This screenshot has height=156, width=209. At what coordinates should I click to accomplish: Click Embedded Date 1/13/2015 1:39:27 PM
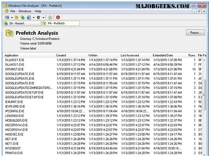(x=168, y=116)
